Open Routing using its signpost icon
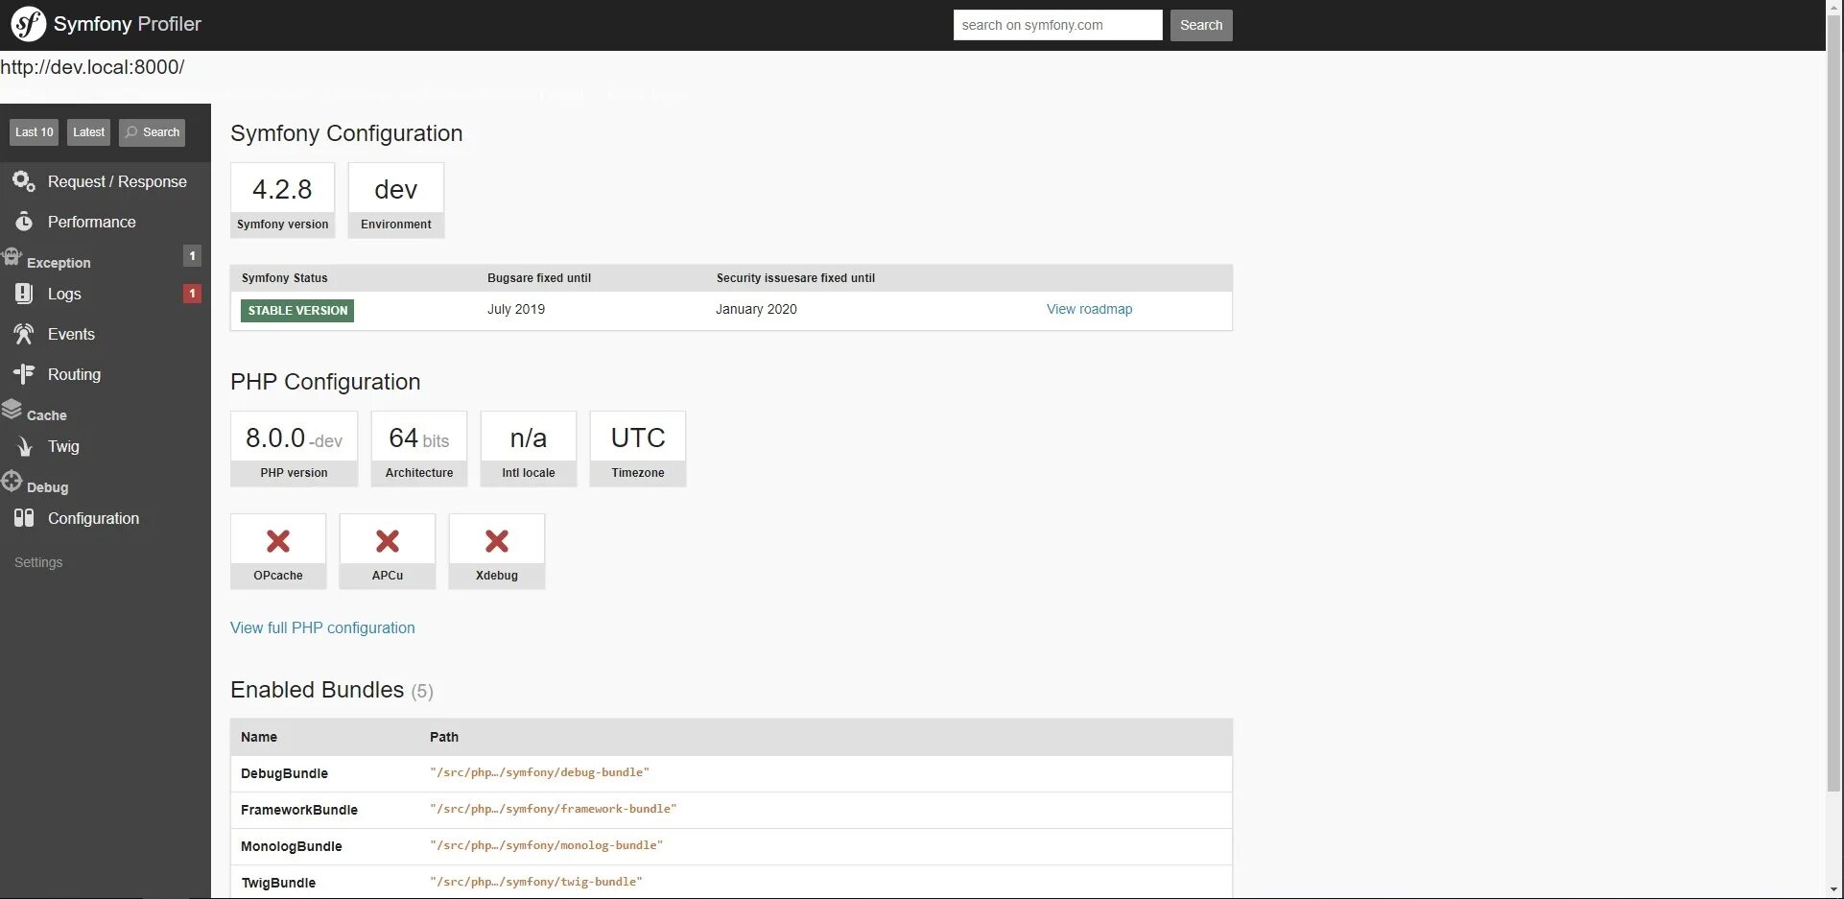The height and width of the screenshot is (899, 1844). [24, 374]
